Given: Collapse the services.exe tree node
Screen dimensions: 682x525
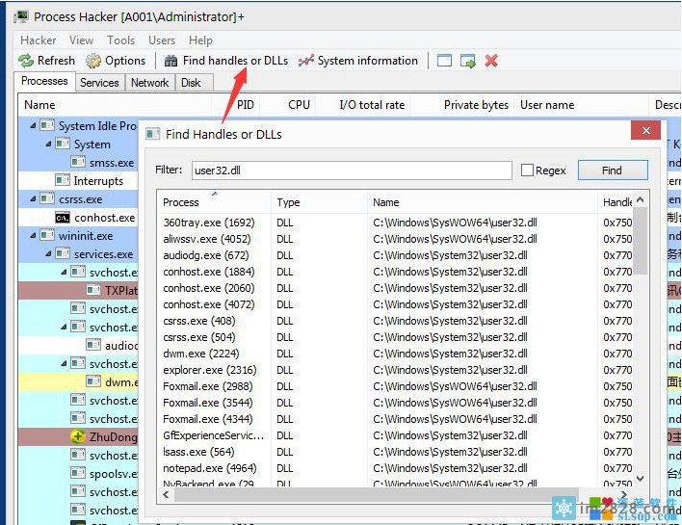Looking at the screenshot, I should click(x=48, y=254).
